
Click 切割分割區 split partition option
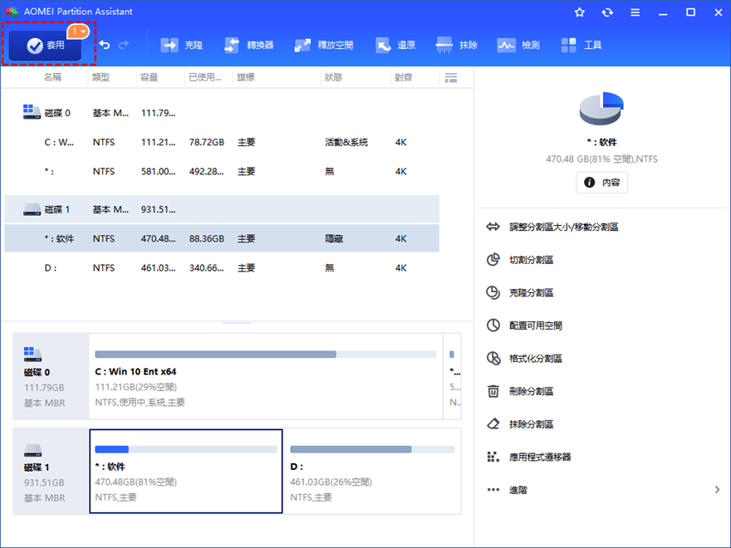tap(531, 260)
